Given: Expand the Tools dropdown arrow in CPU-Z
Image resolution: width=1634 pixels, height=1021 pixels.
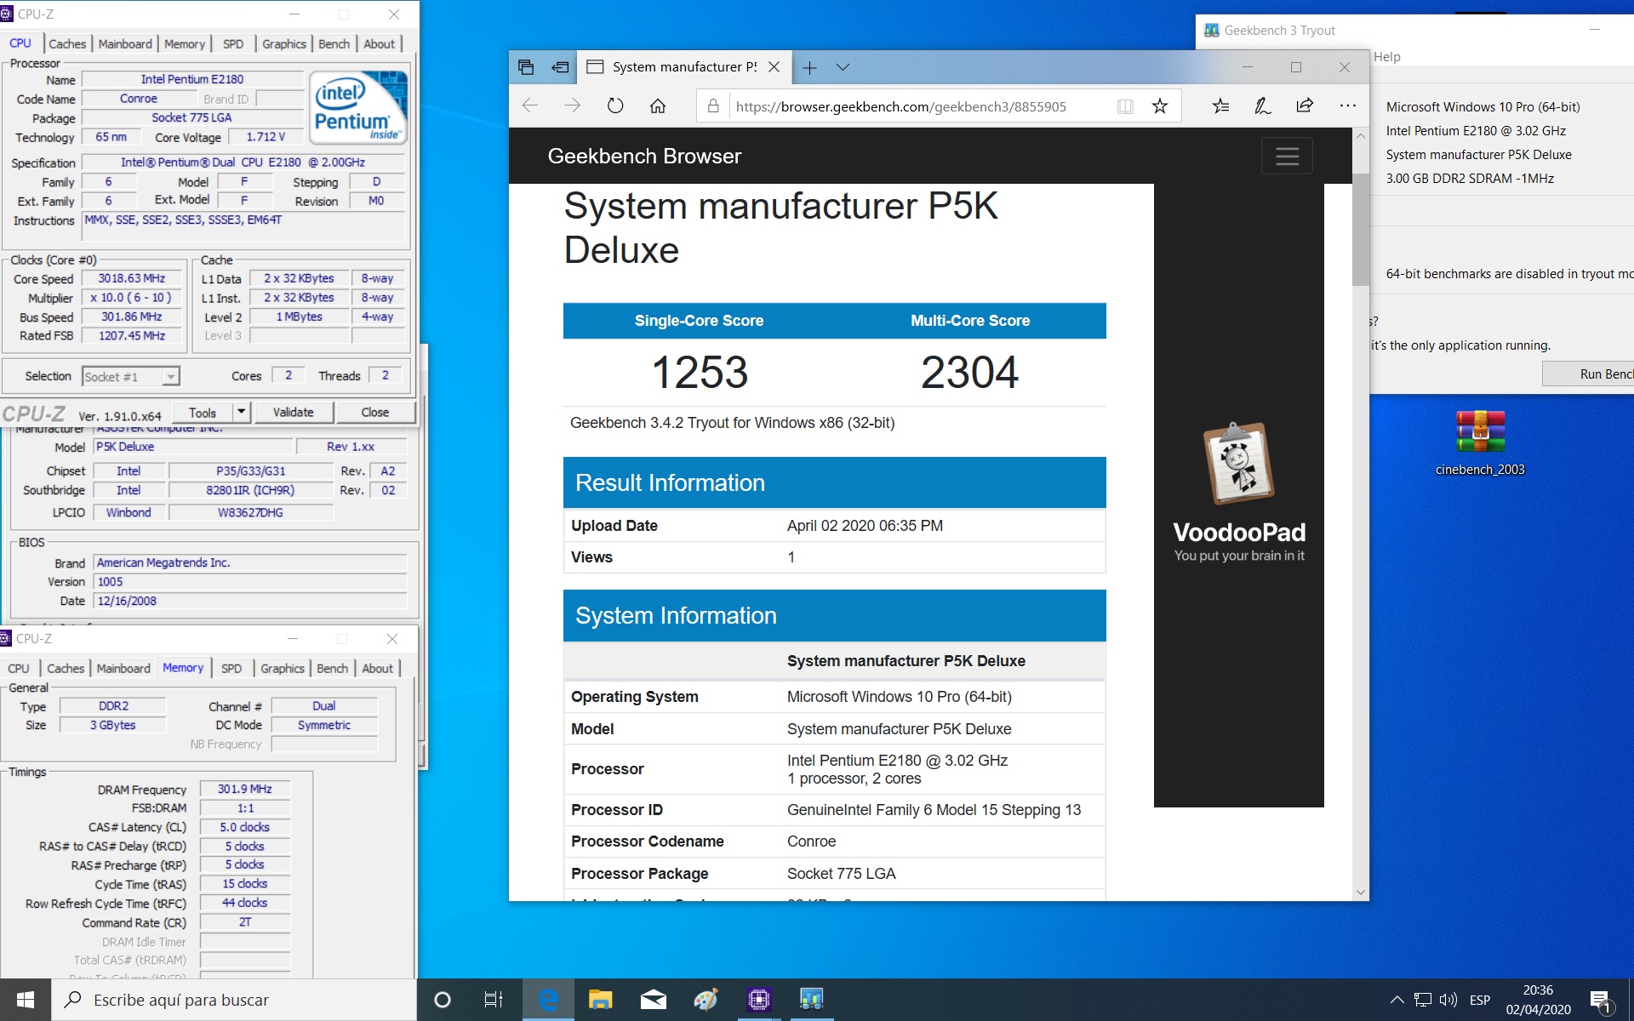Looking at the screenshot, I should pyautogui.click(x=241, y=413).
